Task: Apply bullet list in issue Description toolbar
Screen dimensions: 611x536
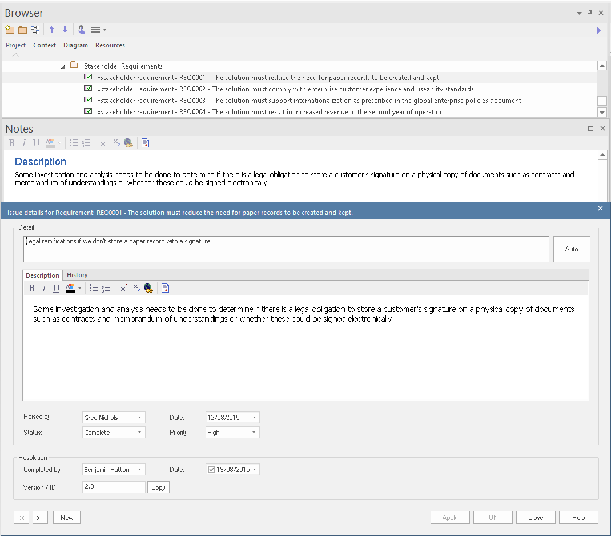Action: pyautogui.click(x=94, y=288)
